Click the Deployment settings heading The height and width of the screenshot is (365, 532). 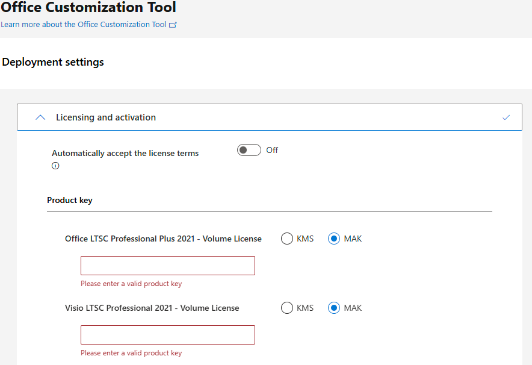(x=53, y=62)
